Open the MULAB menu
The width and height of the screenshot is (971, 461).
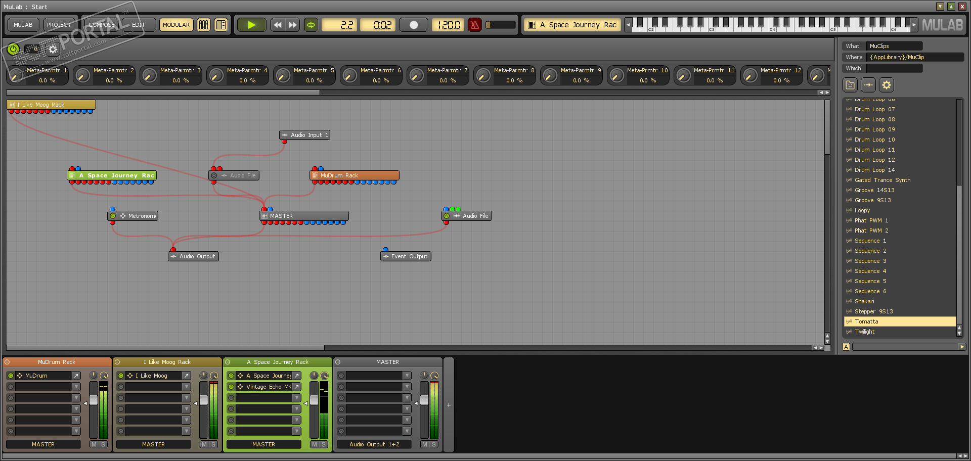(x=23, y=25)
